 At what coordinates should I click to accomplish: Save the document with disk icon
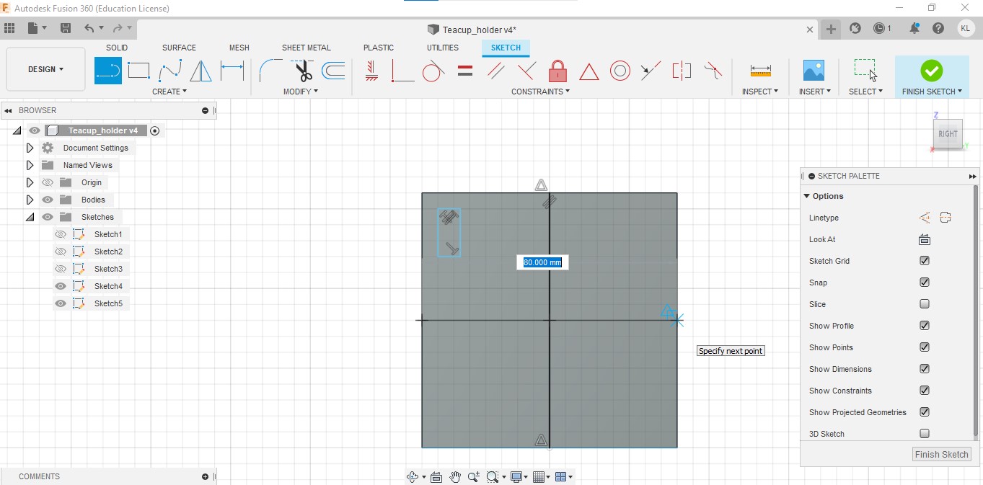pos(66,28)
